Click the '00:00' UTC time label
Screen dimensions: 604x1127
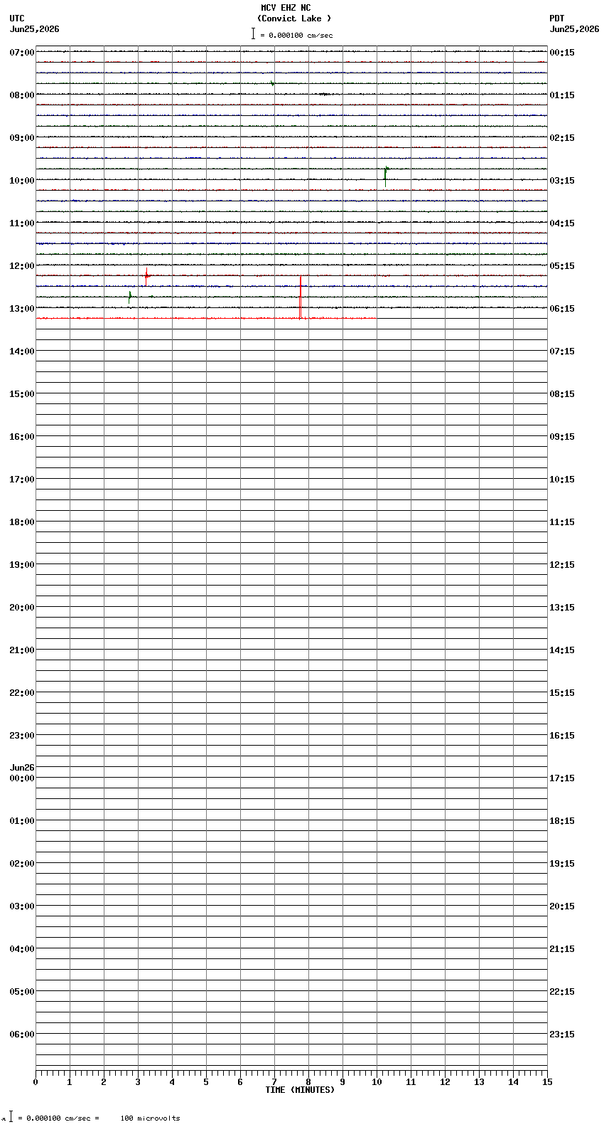pos(22,778)
